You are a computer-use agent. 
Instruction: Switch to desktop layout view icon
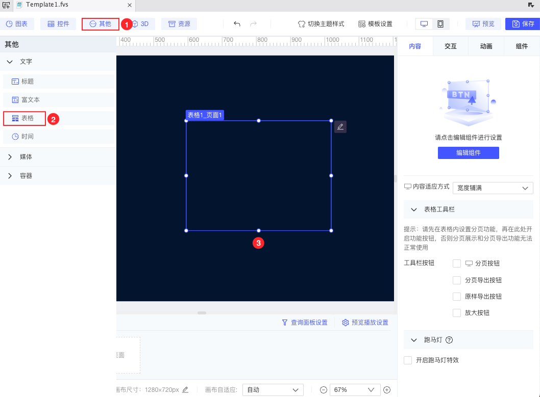424,24
